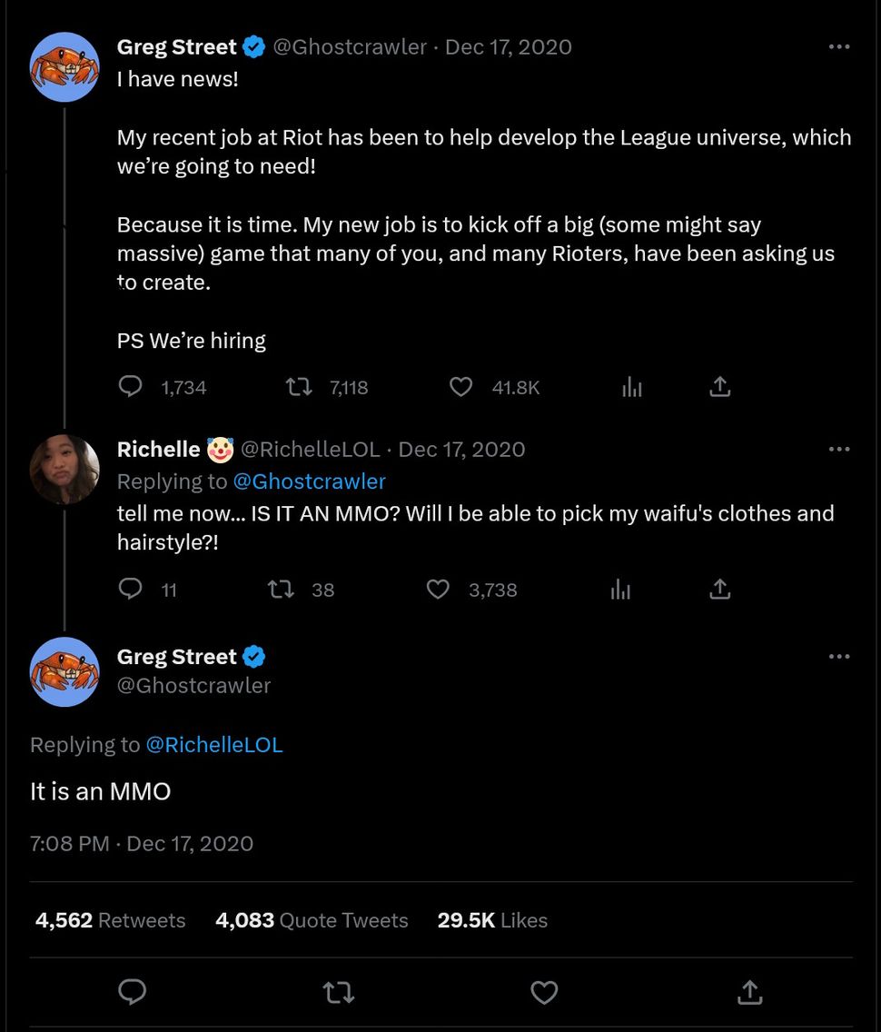The height and width of the screenshot is (1032, 881).
Task: View the 4,083 Quote Tweets
Action: click(x=312, y=920)
